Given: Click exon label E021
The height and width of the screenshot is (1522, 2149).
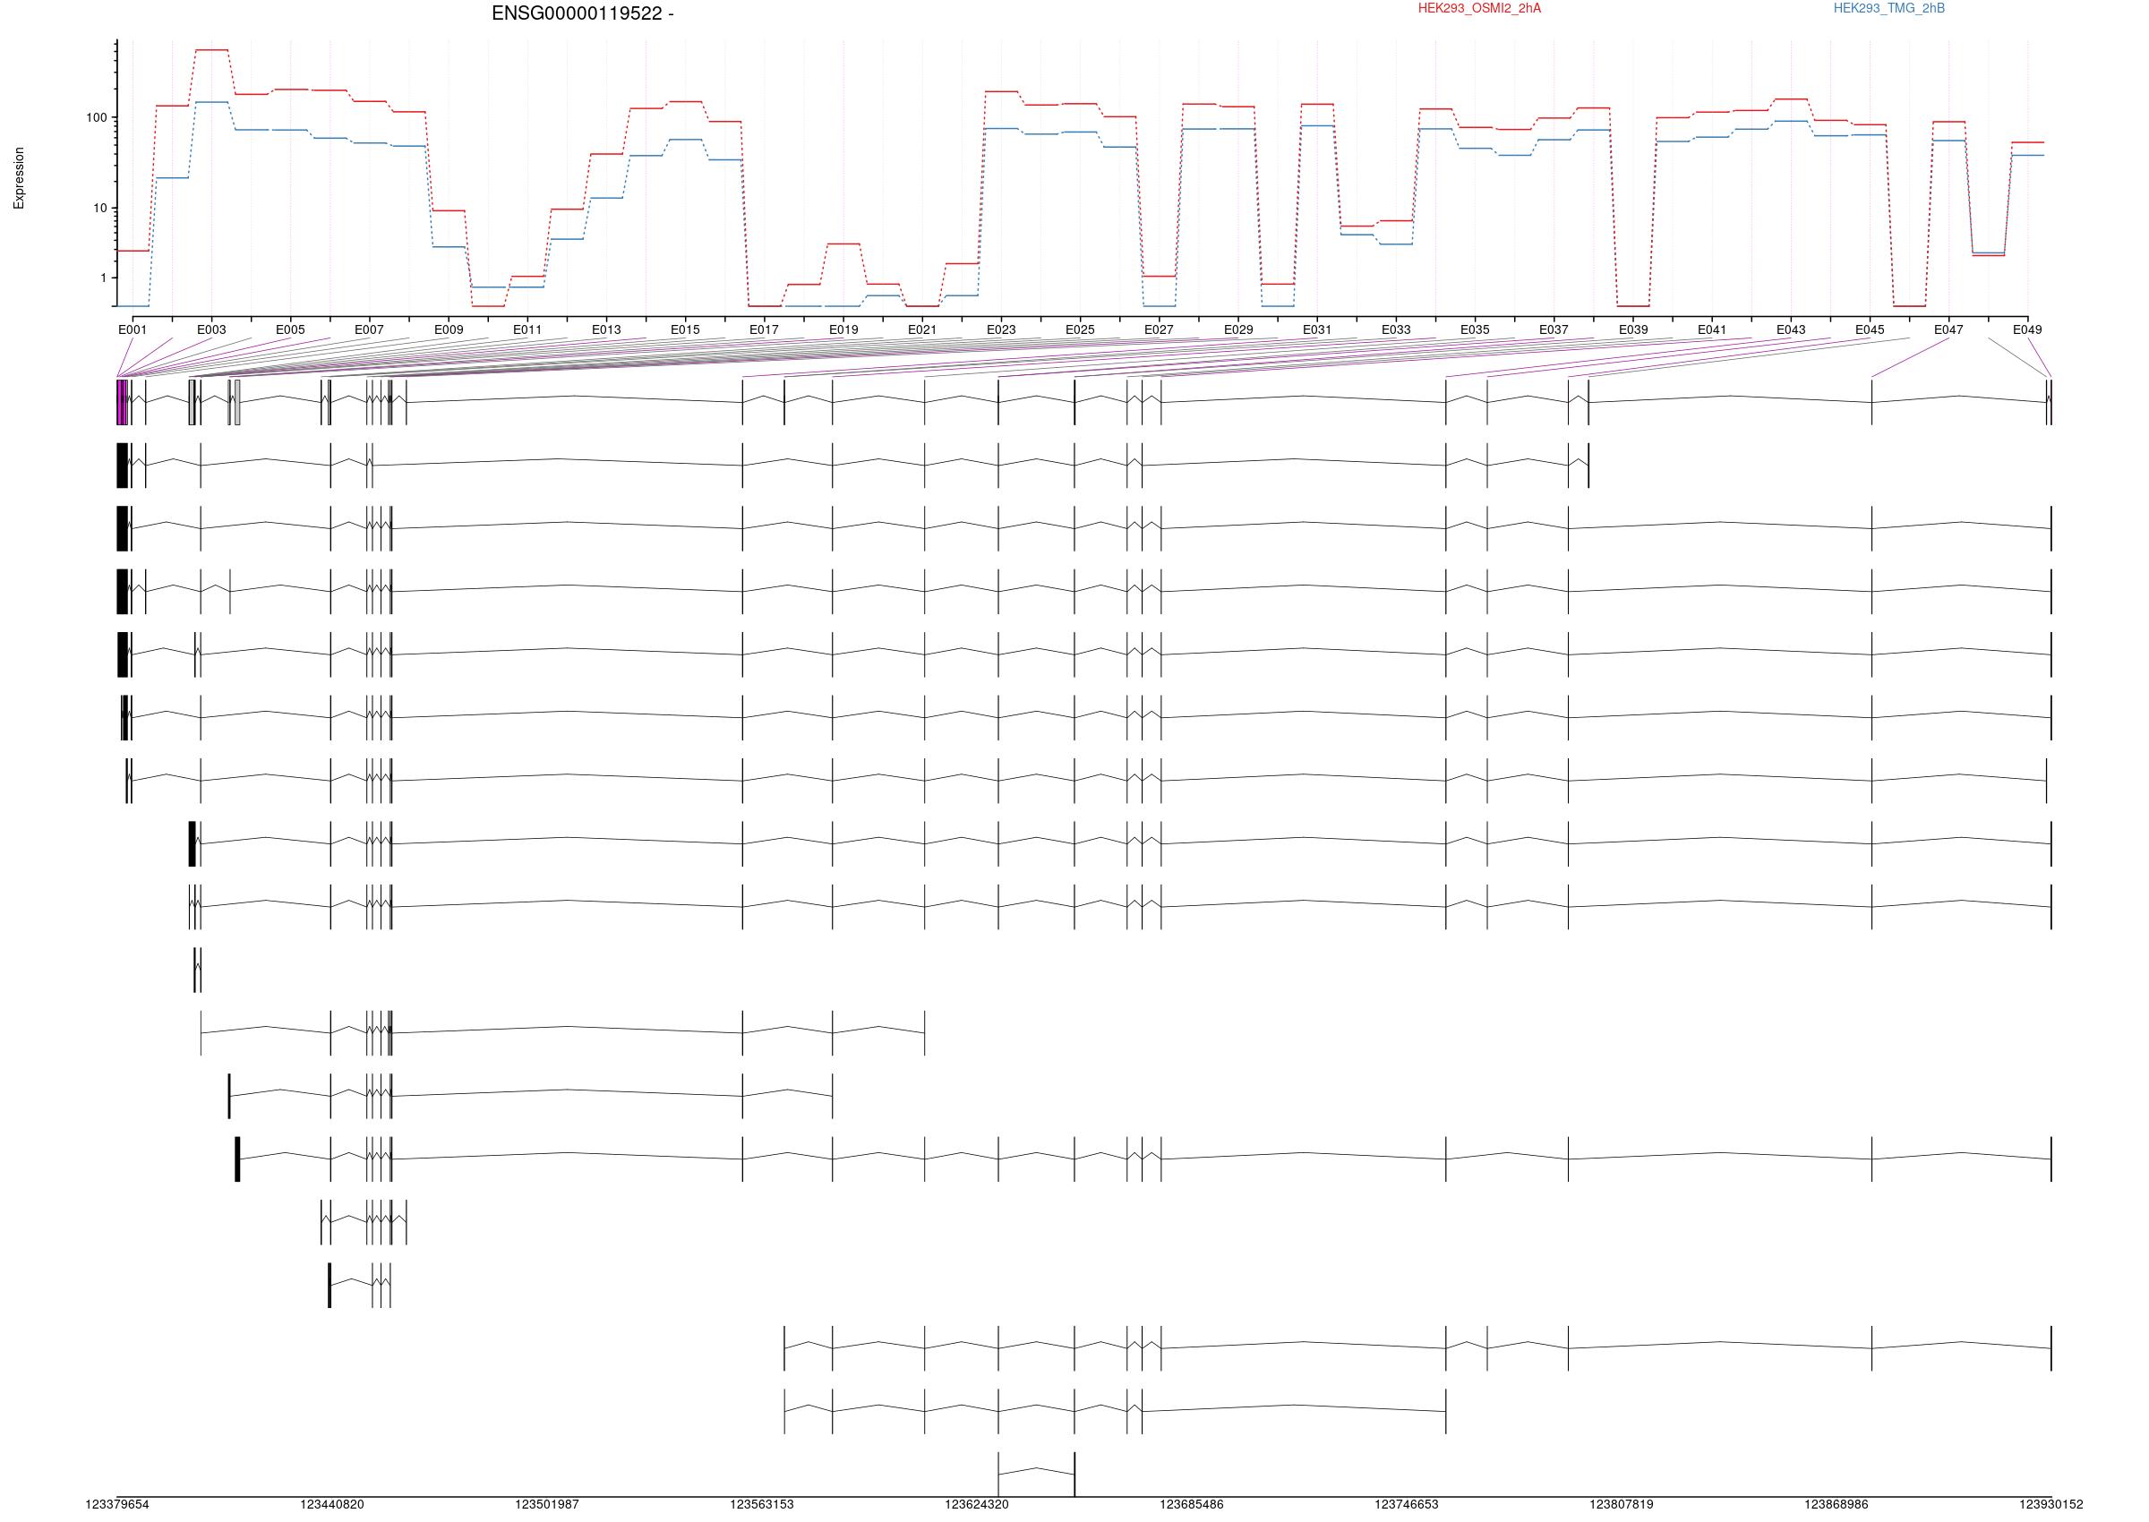Looking at the screenshot, I should [921, 329].
